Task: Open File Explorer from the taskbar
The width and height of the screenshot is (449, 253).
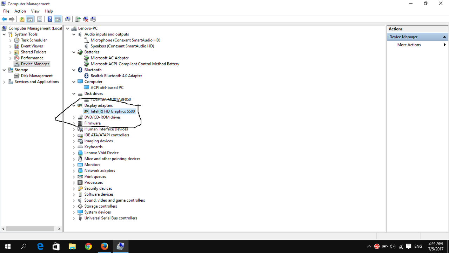Action: click(x=72, y=247)
